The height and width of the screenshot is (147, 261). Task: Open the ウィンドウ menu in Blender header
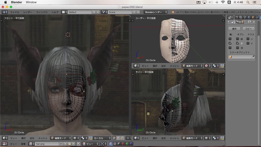[x=42, y=12]
